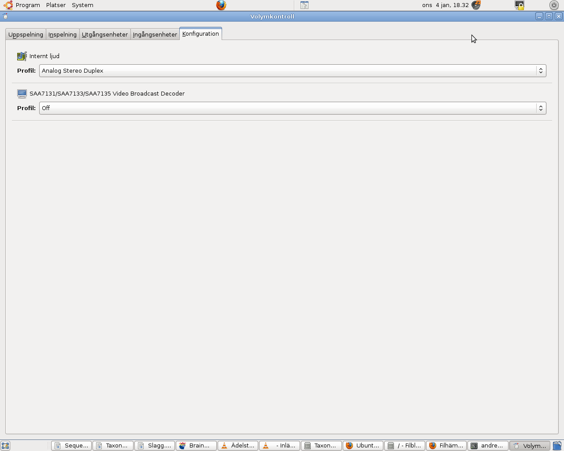
Task: Click the SAA7131 video decoder monitor icon
Action: [22, 93]
